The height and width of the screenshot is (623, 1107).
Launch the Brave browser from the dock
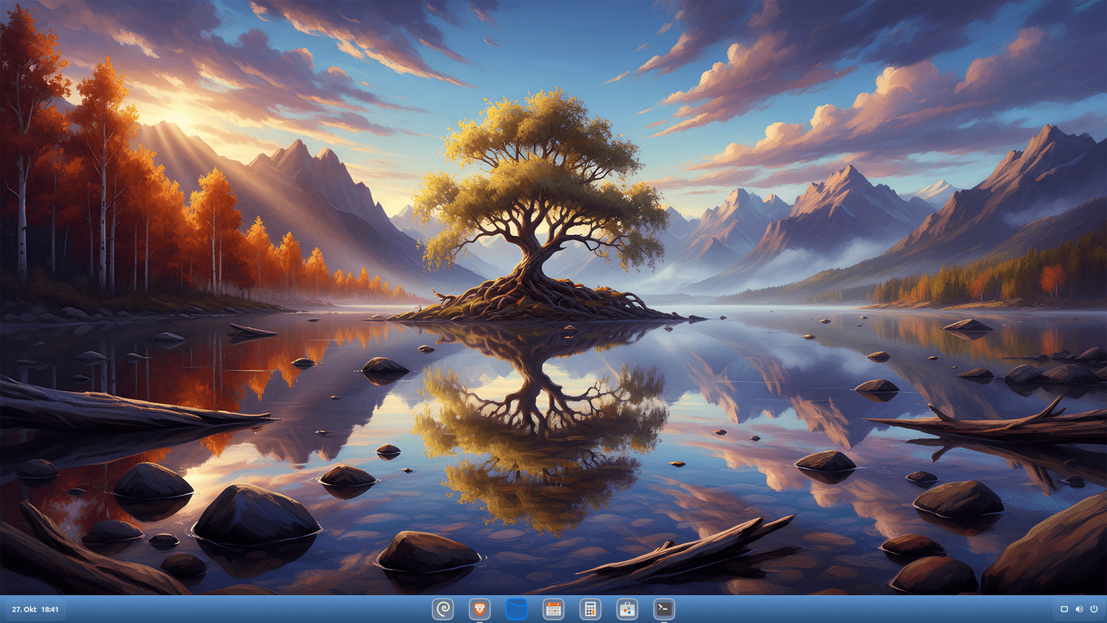click(480, 609)
